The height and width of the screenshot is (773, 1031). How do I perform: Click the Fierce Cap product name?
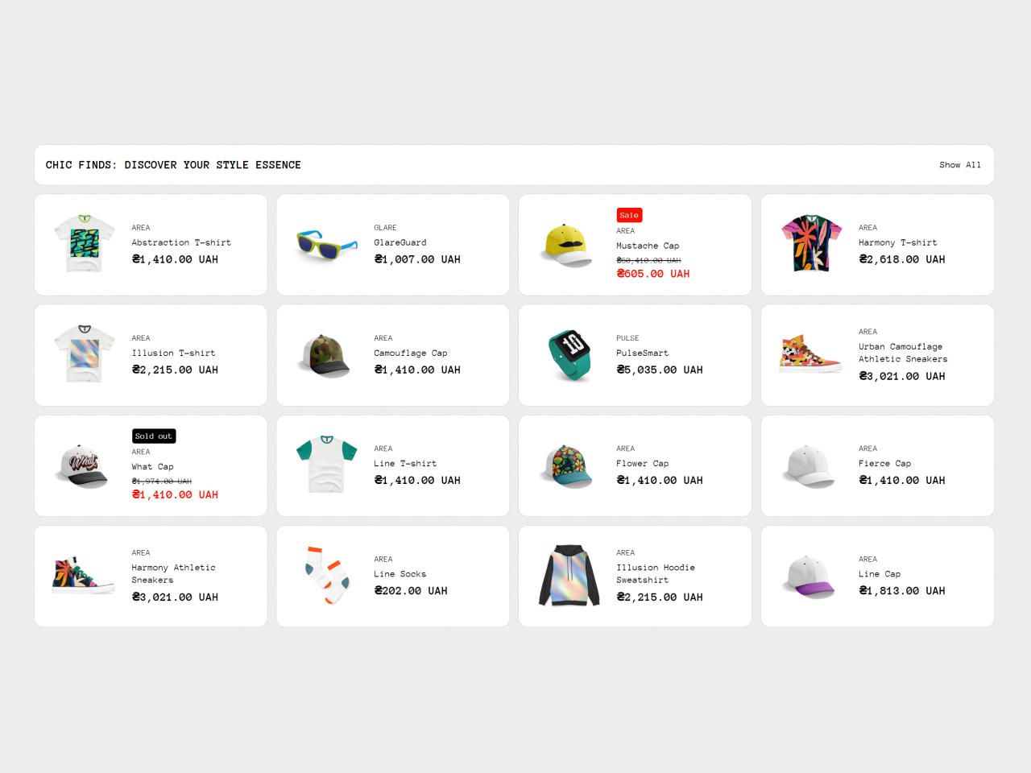(884, 464)
